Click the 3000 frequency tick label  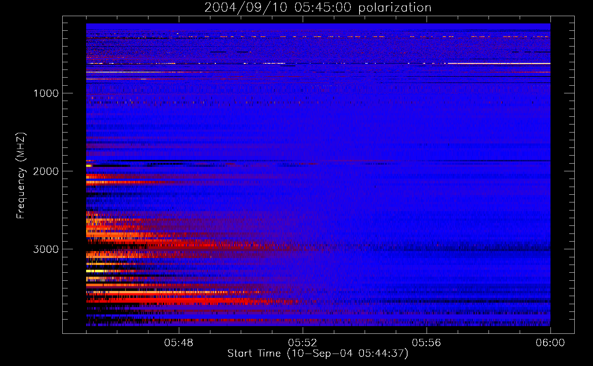tap(46, 249)
